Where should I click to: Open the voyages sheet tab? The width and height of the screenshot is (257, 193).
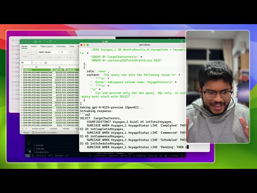[53, 129]
